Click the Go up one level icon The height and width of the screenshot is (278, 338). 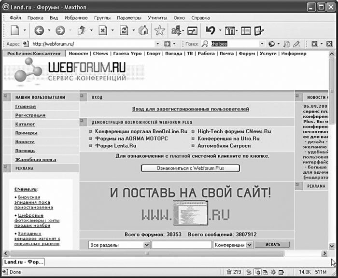point(82,30)
